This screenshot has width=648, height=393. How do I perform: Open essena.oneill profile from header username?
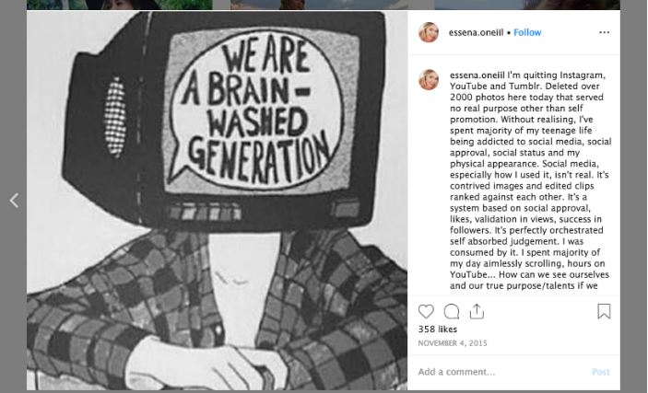[476, 32]
